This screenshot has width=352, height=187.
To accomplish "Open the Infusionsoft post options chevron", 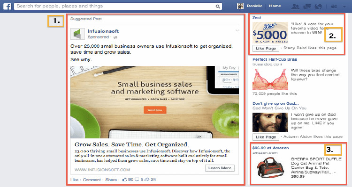I will click(x=237, y=31).
